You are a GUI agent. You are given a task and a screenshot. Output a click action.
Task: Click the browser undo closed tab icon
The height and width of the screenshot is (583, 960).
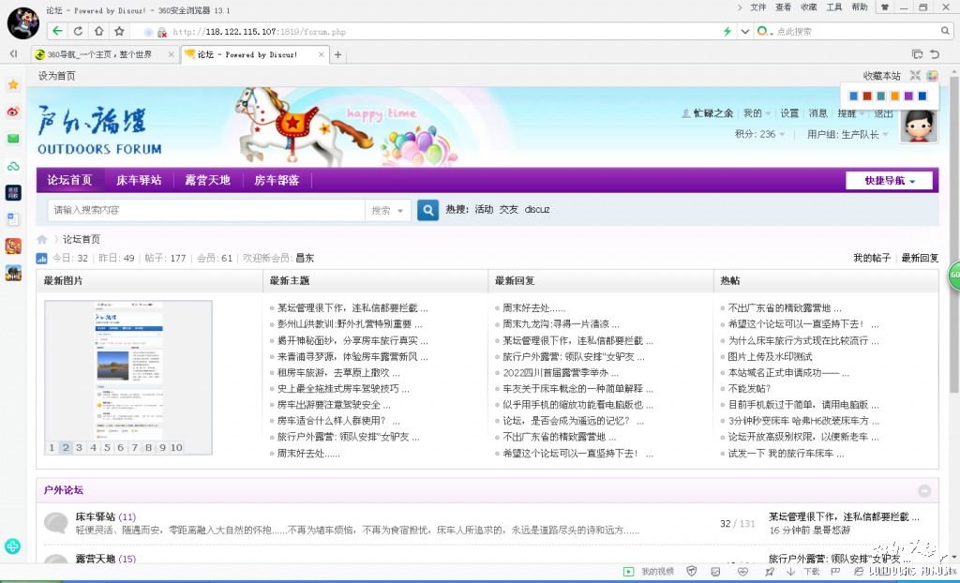pos(935,54)
